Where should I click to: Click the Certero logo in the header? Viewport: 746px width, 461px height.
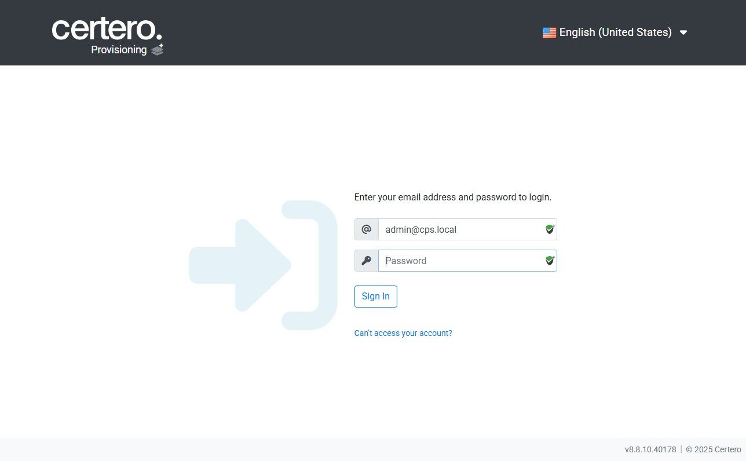107,29
